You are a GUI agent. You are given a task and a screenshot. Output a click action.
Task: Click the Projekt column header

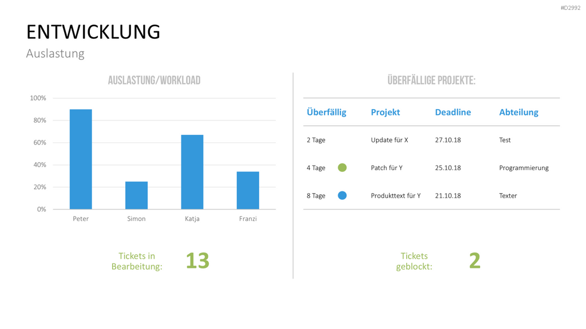(x=385, y=113)
